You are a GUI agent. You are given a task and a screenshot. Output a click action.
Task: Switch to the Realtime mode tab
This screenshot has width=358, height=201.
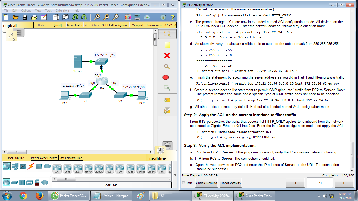158,159
